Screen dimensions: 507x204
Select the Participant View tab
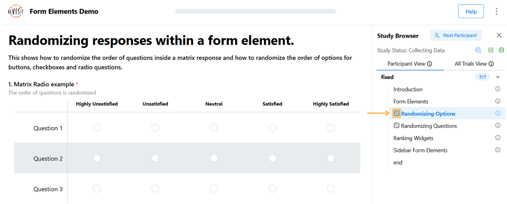click(x=410, y=64)
